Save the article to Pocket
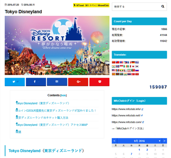Viewport: 171px width, 158px height. point(100,82)
